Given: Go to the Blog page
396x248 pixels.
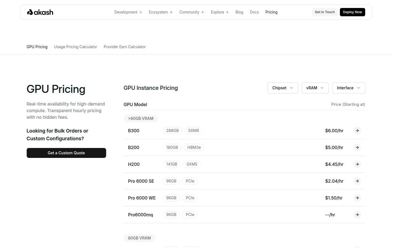Looking at the screenshot, I should point(239,12).
